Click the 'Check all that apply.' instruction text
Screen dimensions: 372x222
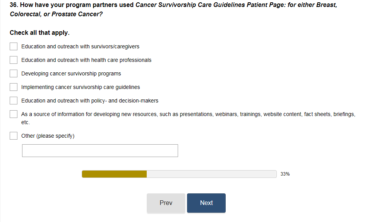click(39, 33)
